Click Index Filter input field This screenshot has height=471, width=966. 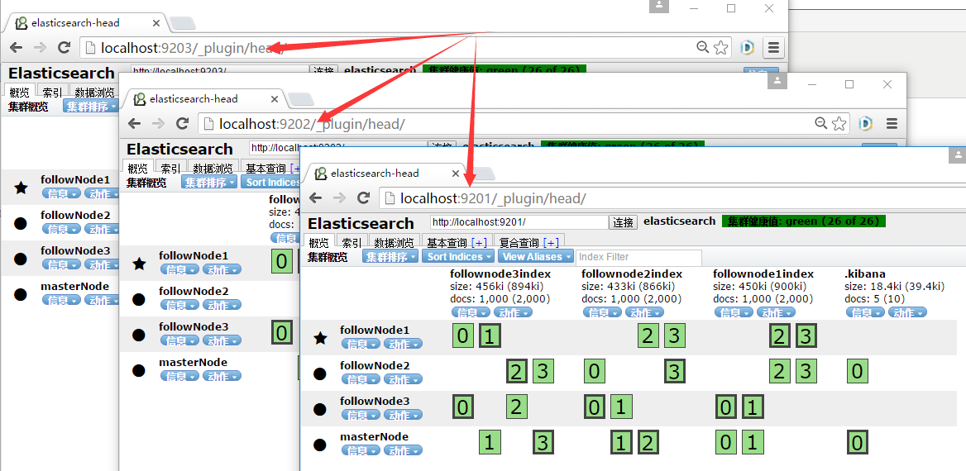point(638,257)
